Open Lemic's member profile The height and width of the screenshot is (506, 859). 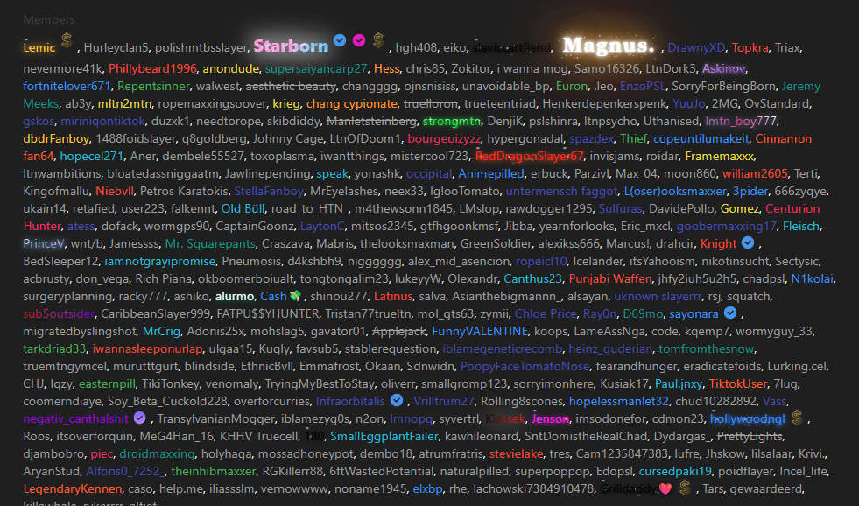point(39,47)
